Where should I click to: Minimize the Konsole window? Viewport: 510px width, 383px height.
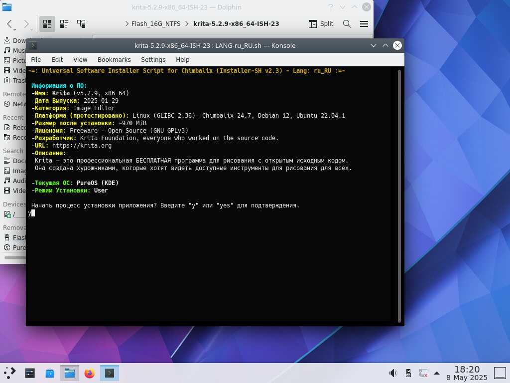click(374, 45)
